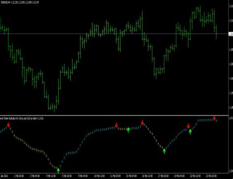This screenshot has height=179, width=233.
Task: Click the '22 Feb 12:00' time axis label
Action: pyautogui.click(x=196, y=176)
